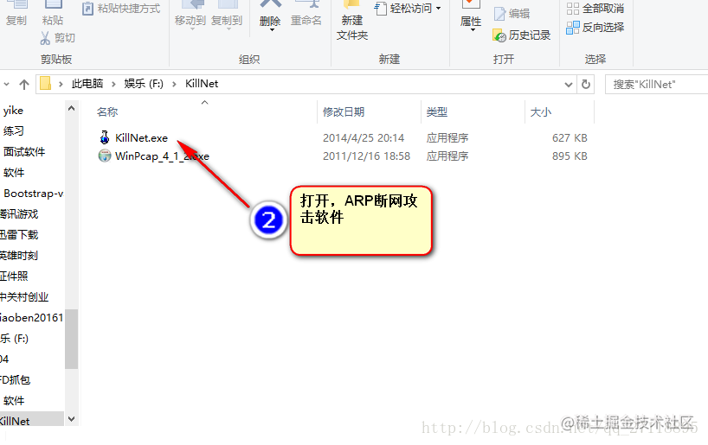Click the Up one level arrow
The image size is (708, 445).
point(24,84)
